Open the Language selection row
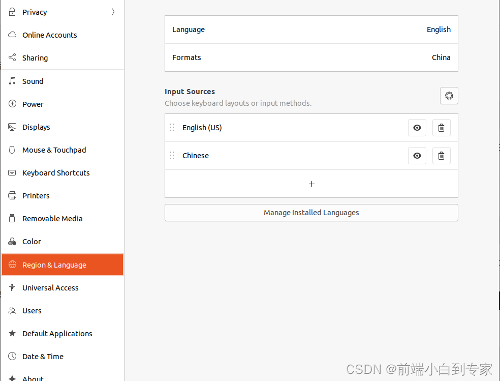Screen dimensions: 500x381 point(311,30)
